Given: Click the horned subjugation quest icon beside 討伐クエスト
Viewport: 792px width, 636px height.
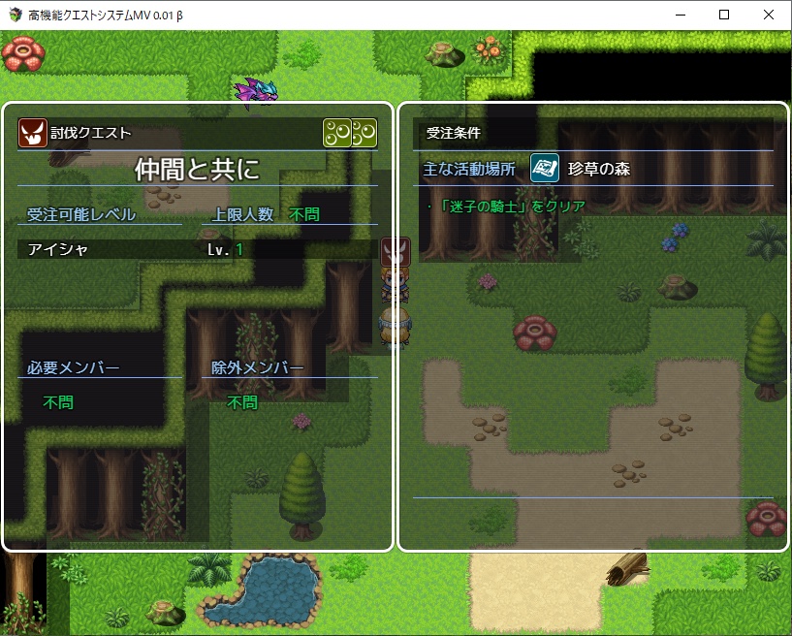Looking at the screenshot, I should [x=33, y=133].
